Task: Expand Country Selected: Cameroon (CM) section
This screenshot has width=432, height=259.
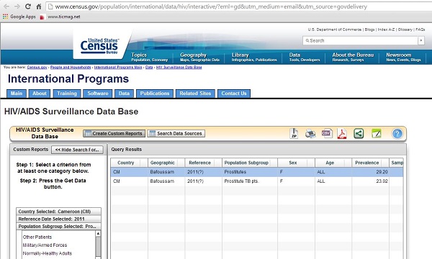Action: [58, 212]
